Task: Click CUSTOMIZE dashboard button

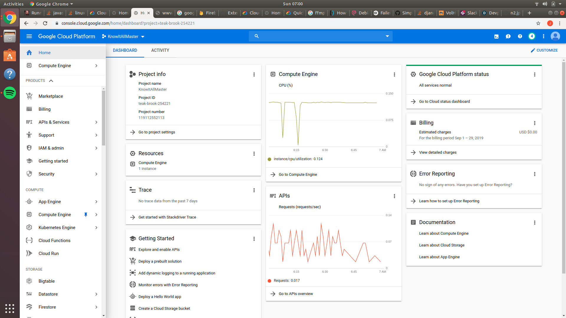Action: click(544, 50)
